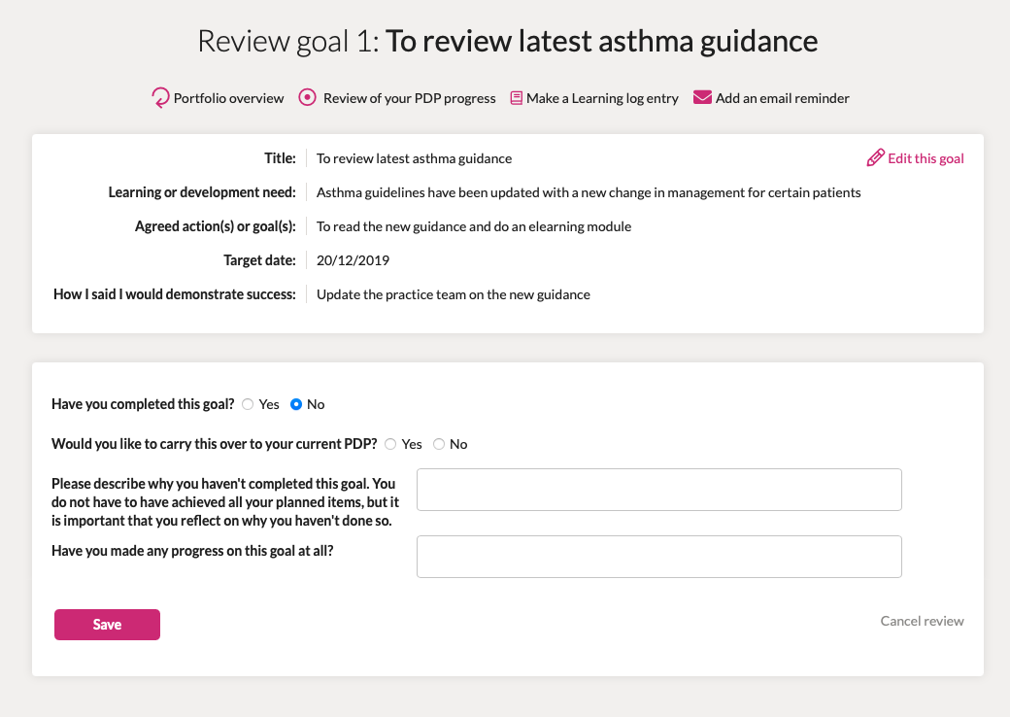
Task: Select No for goal completed
Action: [x=296, y=404]
